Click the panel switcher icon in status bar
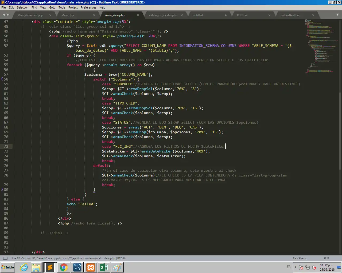Image resolution: width=342 pixels, height=273 pixels. [5, 258]
